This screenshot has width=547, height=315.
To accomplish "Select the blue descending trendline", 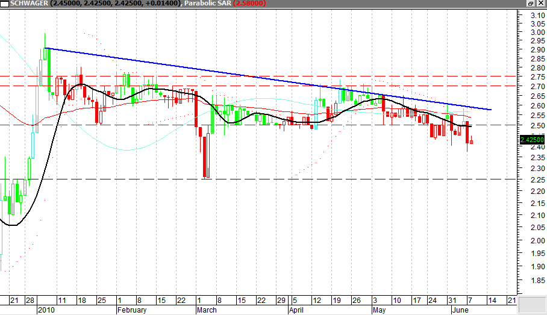I will click(x=269, y=79).
